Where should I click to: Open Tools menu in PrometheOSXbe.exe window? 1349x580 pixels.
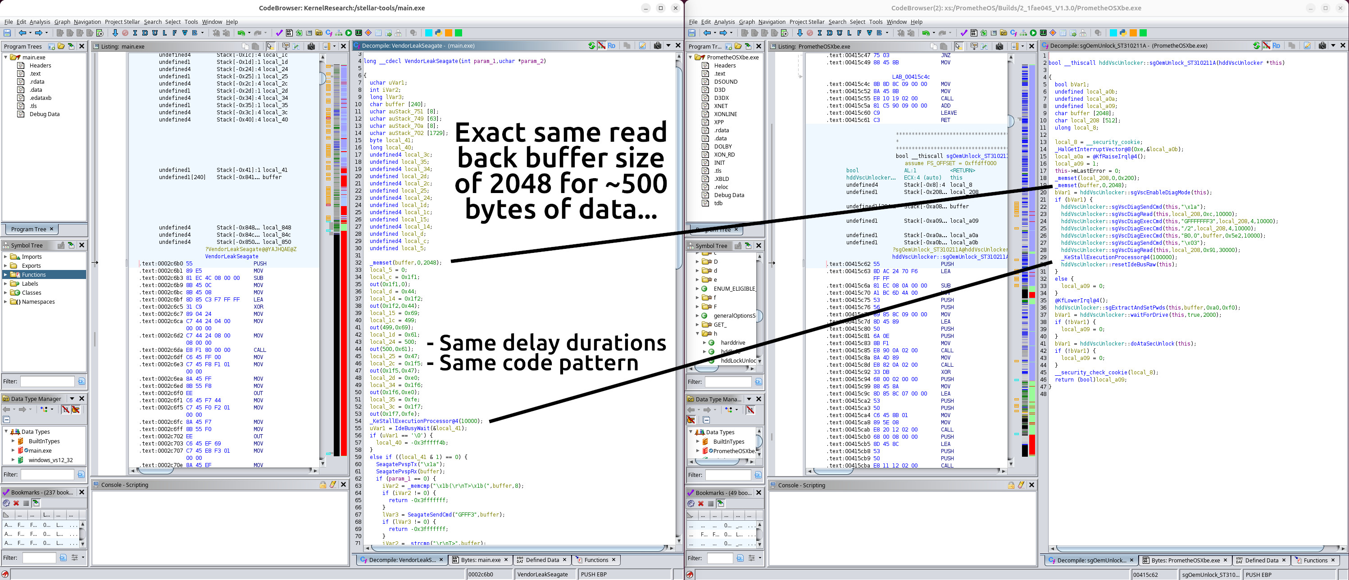[x=876, y=22]
